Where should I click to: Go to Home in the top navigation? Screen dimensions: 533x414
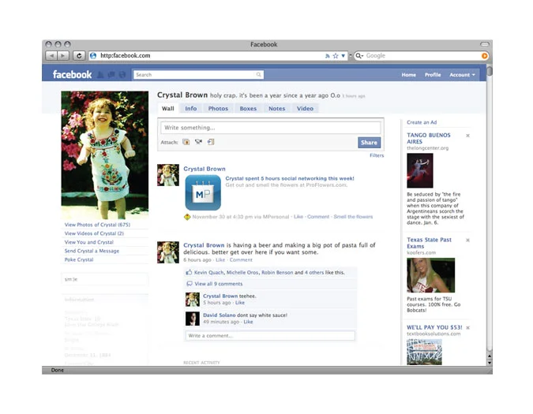[408, 75]
